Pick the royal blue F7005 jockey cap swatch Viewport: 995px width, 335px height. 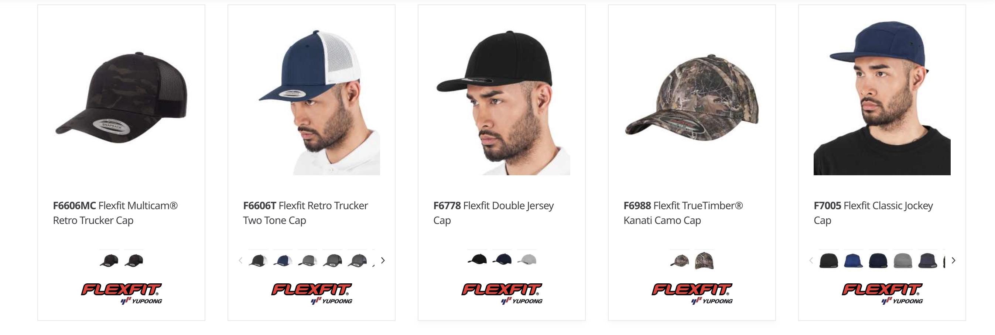(853, 260)
